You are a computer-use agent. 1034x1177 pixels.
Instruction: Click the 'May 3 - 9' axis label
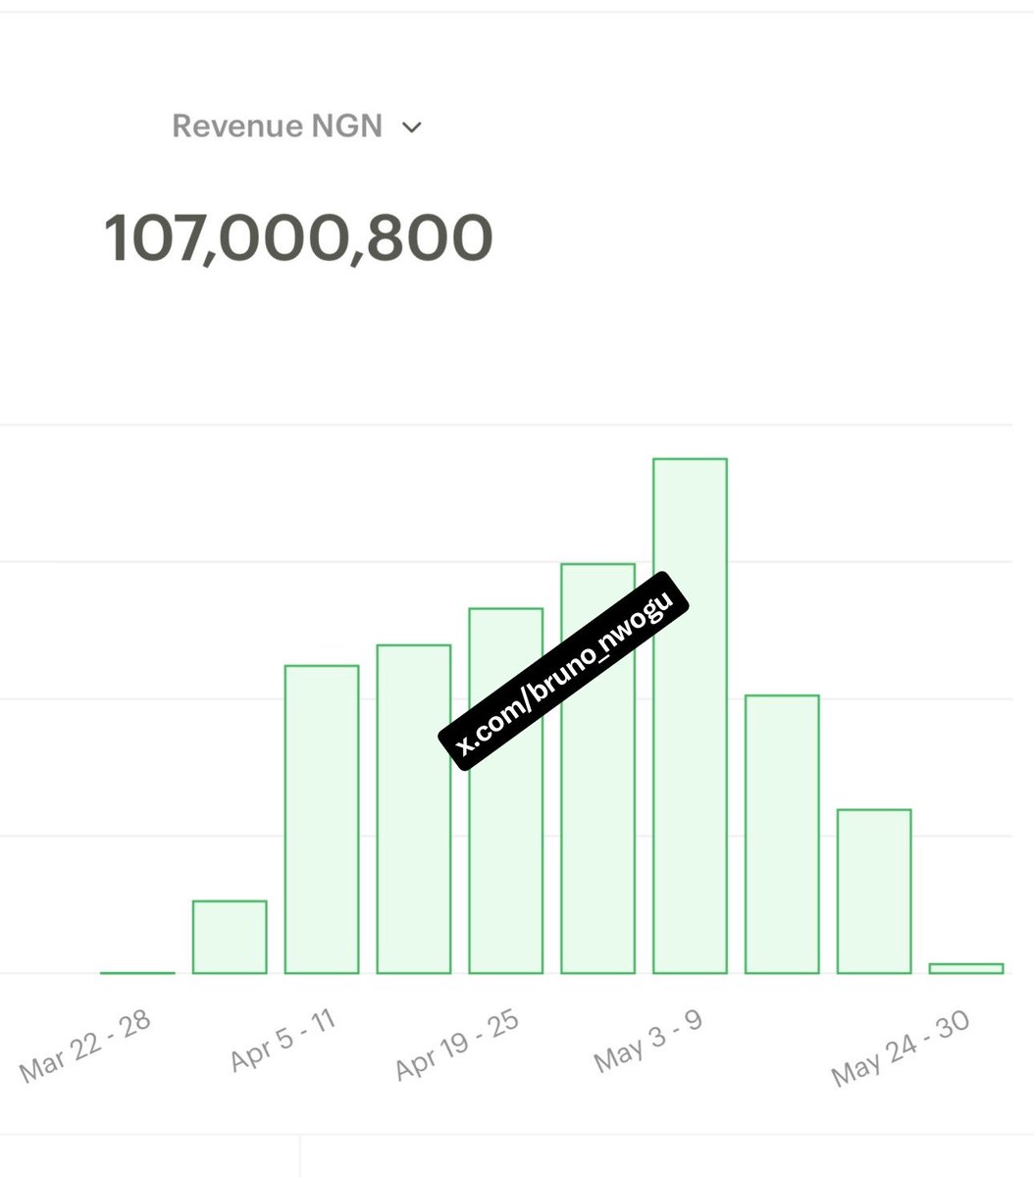point(648,1039)
